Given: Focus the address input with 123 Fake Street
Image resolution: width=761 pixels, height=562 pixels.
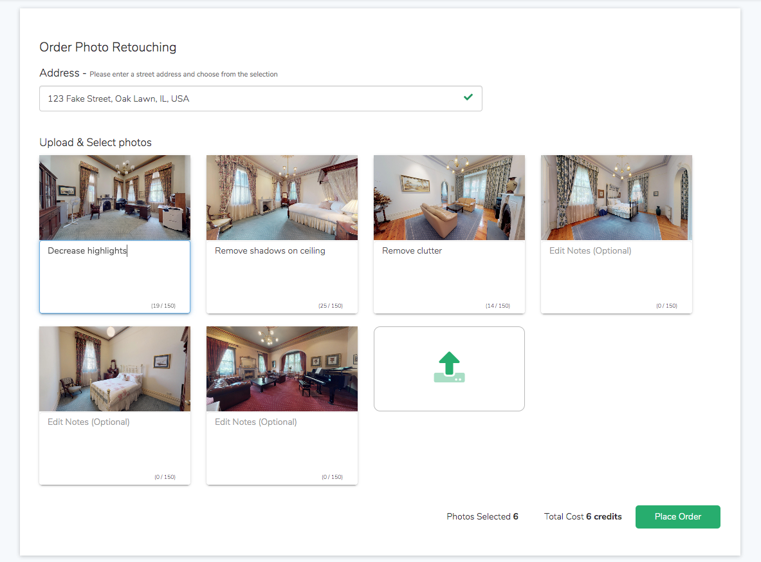Looking at the screenshot, I should click(x=261, y=98).
